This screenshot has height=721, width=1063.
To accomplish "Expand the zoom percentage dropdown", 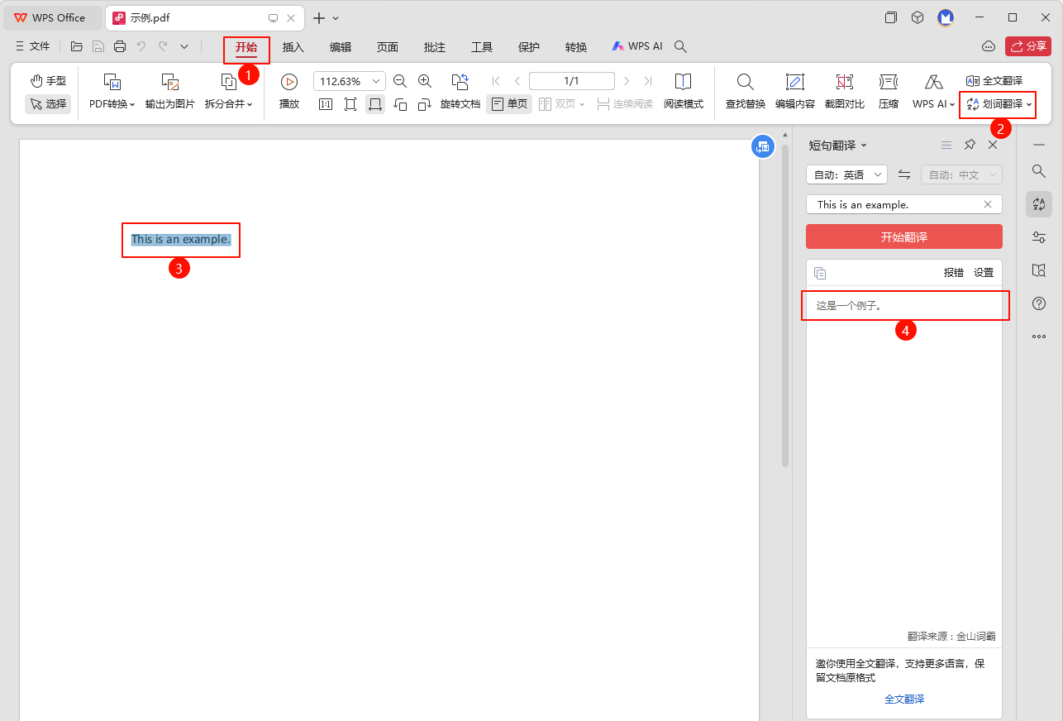I will pos(377,81).
